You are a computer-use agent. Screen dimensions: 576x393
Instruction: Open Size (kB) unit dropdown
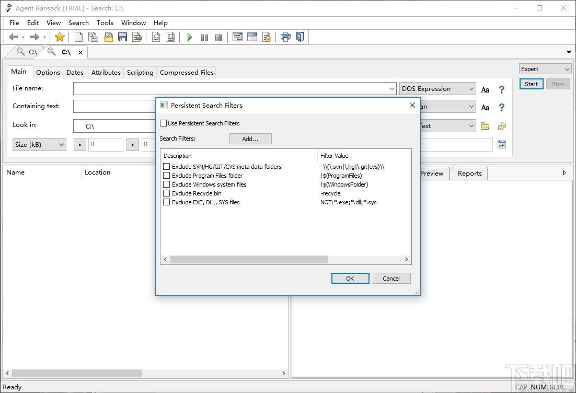point(39,144)
